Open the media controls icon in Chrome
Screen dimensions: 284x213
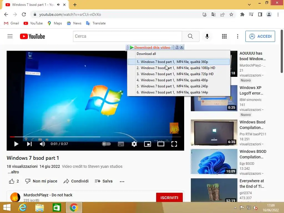point(251,14)
